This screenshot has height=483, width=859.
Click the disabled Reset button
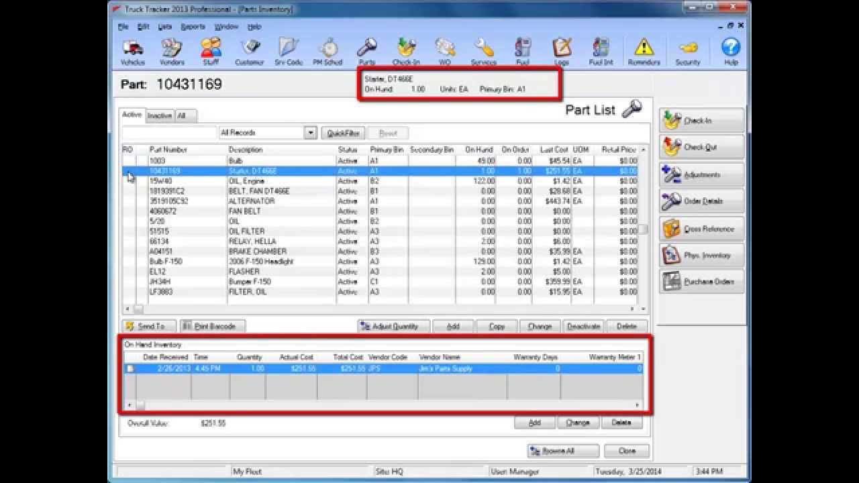(388, 133)
